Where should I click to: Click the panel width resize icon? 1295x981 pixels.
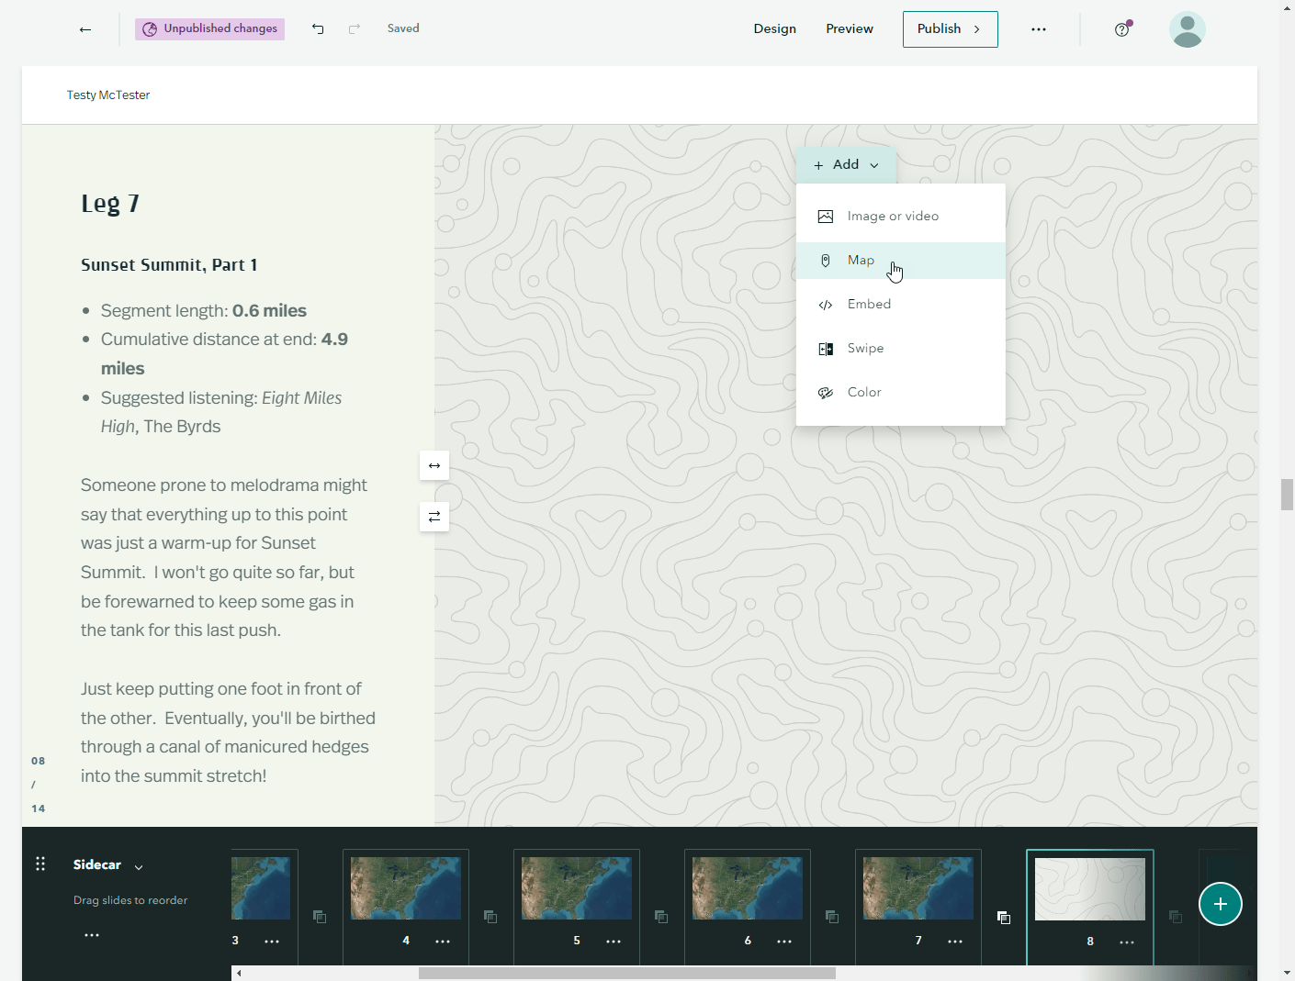point(434,465)
